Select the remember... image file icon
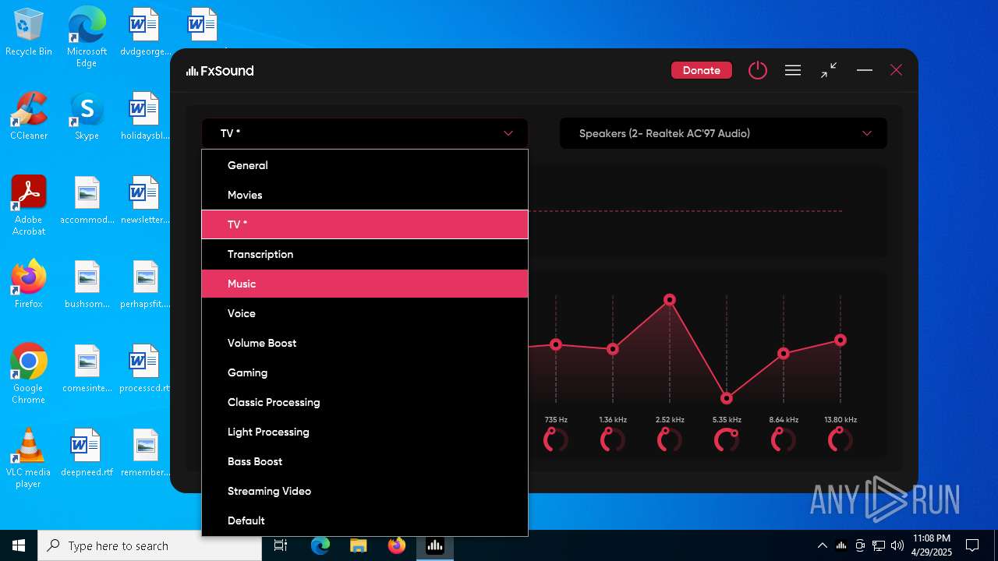Viewport: 998px width, 561px height. pos(145,453)
